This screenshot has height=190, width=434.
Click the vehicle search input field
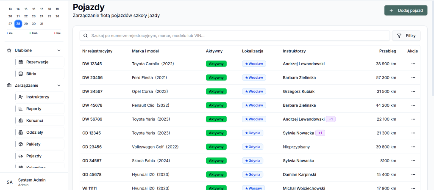click(x=235, y=36)
